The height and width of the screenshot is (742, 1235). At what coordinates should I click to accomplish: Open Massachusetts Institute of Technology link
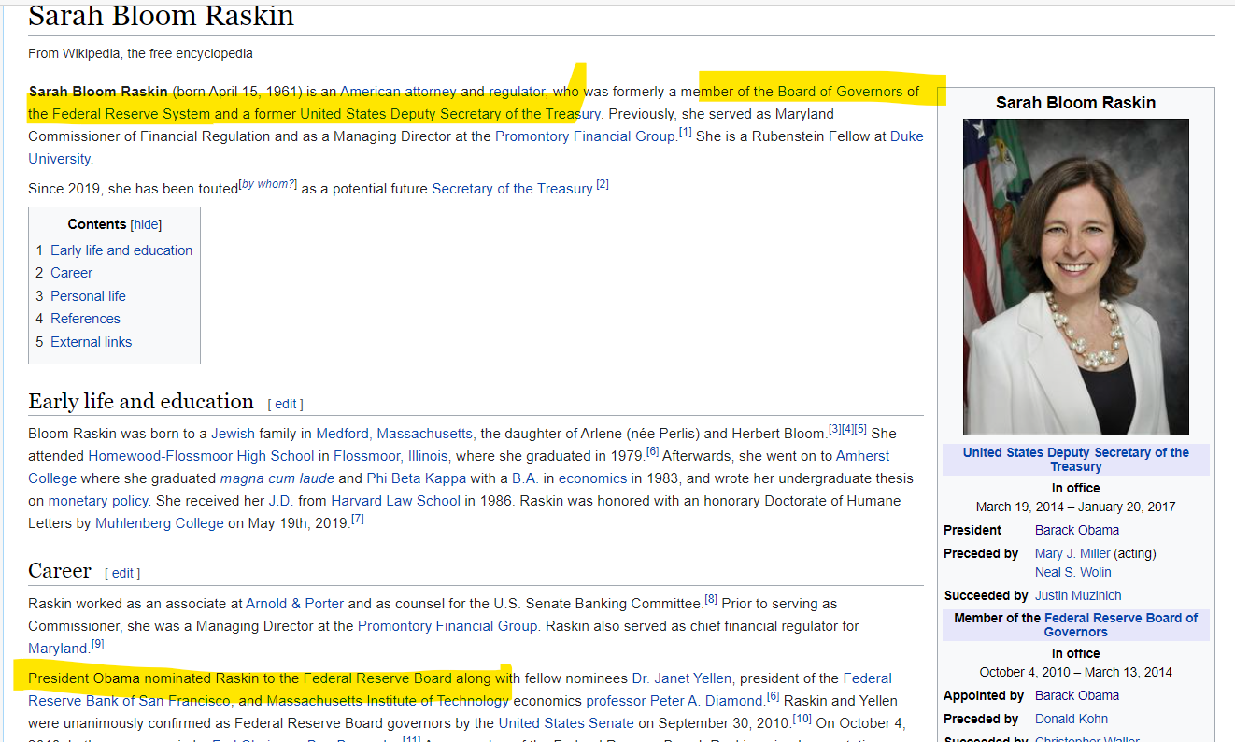(388, 701)
